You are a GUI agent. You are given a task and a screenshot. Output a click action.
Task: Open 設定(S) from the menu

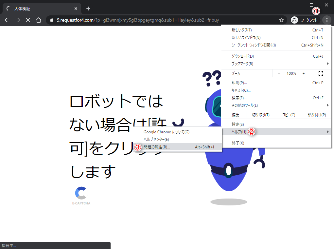click(238, 124)
